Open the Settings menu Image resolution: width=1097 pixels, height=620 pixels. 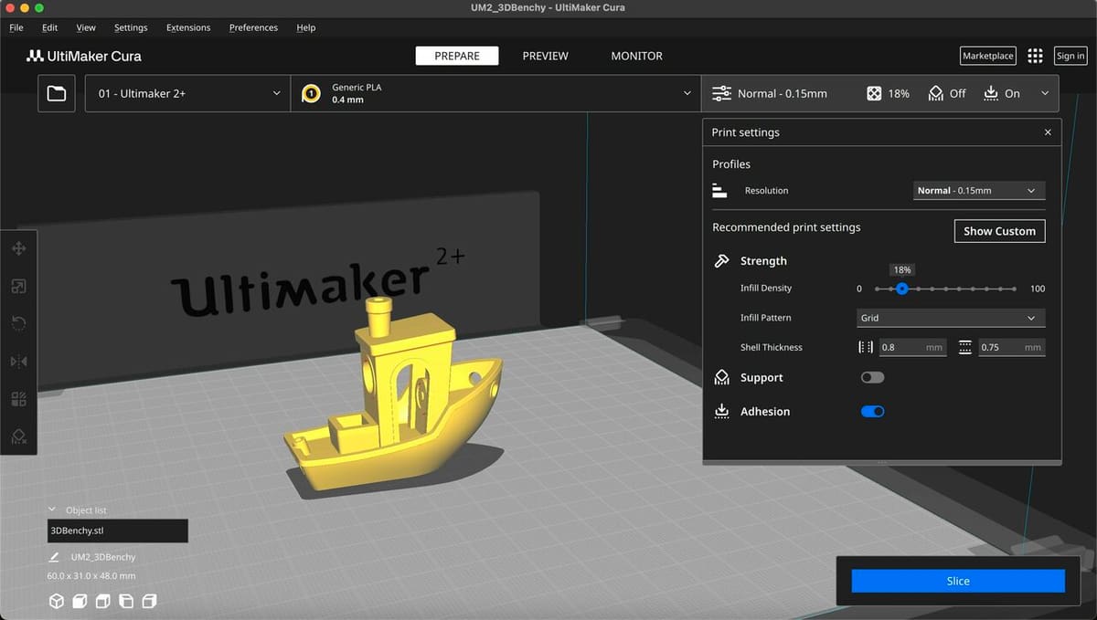click(131, 27)
